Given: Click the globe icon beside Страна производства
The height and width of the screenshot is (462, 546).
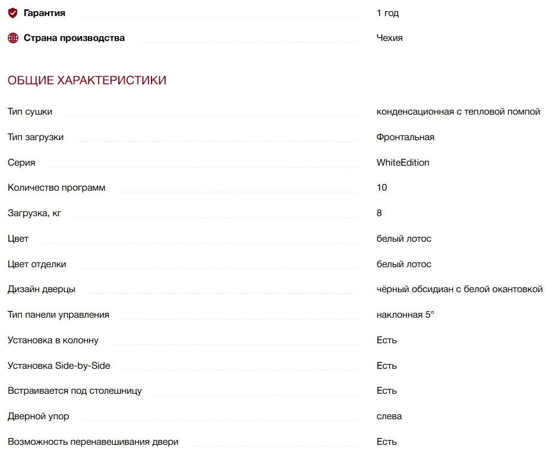Looking at the screenshot, I should click(x=13, y=38).
